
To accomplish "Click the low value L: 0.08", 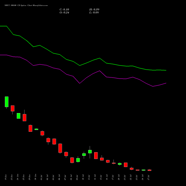I will pyautogui.click(x=94, y=13).
